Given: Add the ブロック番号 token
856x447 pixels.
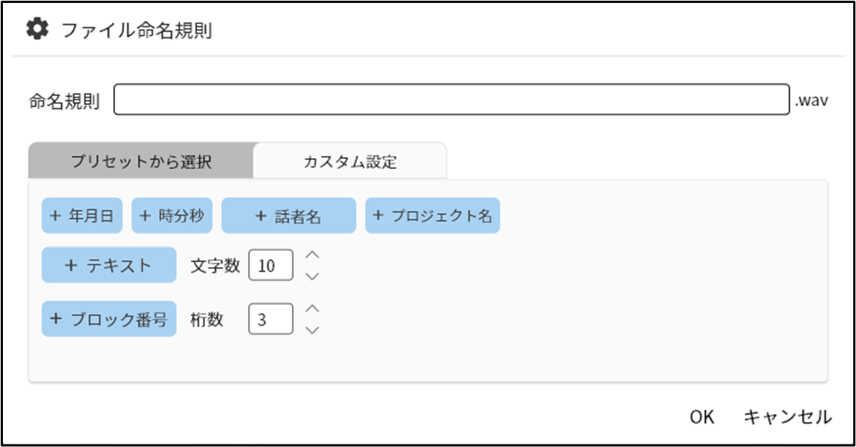Looking at the screenshot, I should [x=109, y=319].
